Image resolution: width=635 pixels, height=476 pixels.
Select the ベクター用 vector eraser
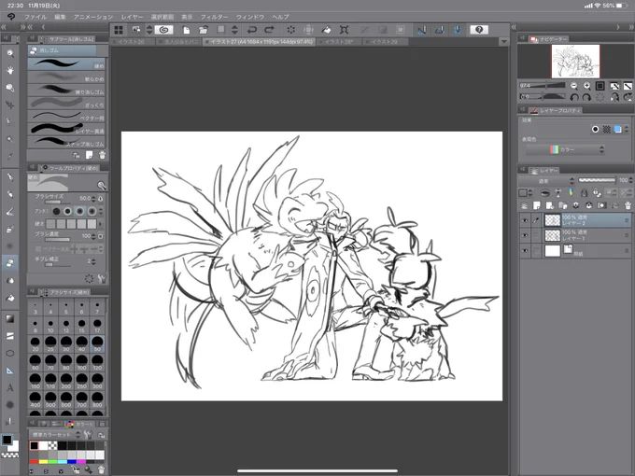point(66,116)
